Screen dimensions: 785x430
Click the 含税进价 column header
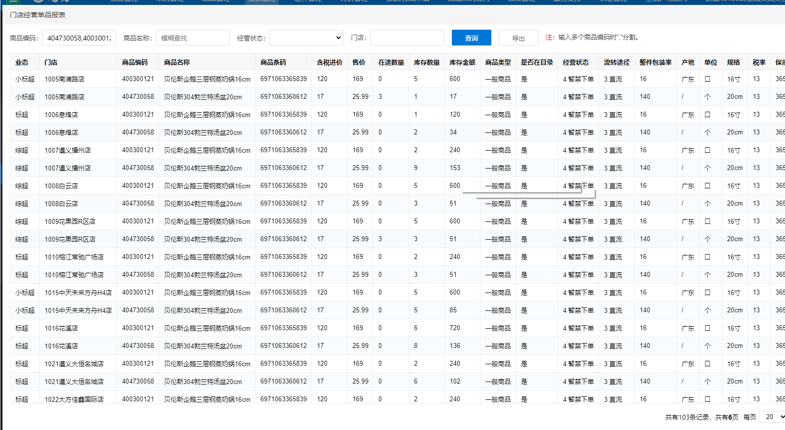[x=329, y=62]
